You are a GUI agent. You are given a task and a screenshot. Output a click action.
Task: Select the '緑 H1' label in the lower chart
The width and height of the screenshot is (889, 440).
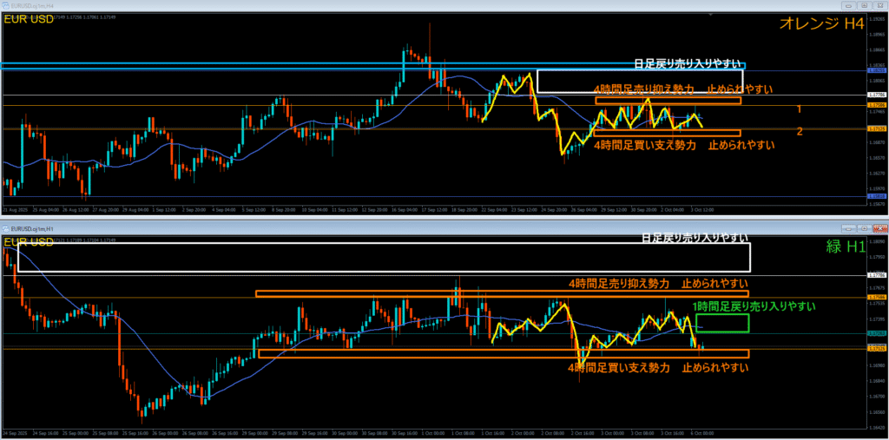tap(844, 247)
